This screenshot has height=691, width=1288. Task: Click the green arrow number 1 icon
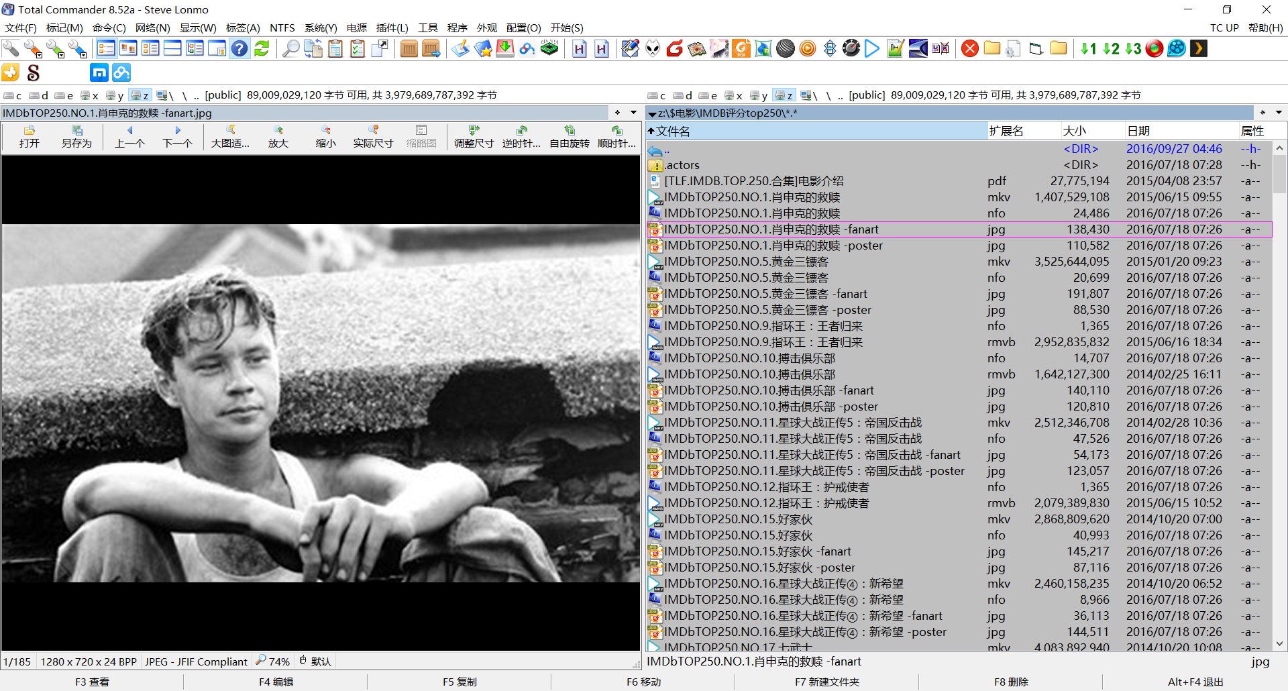(1088, 48)
